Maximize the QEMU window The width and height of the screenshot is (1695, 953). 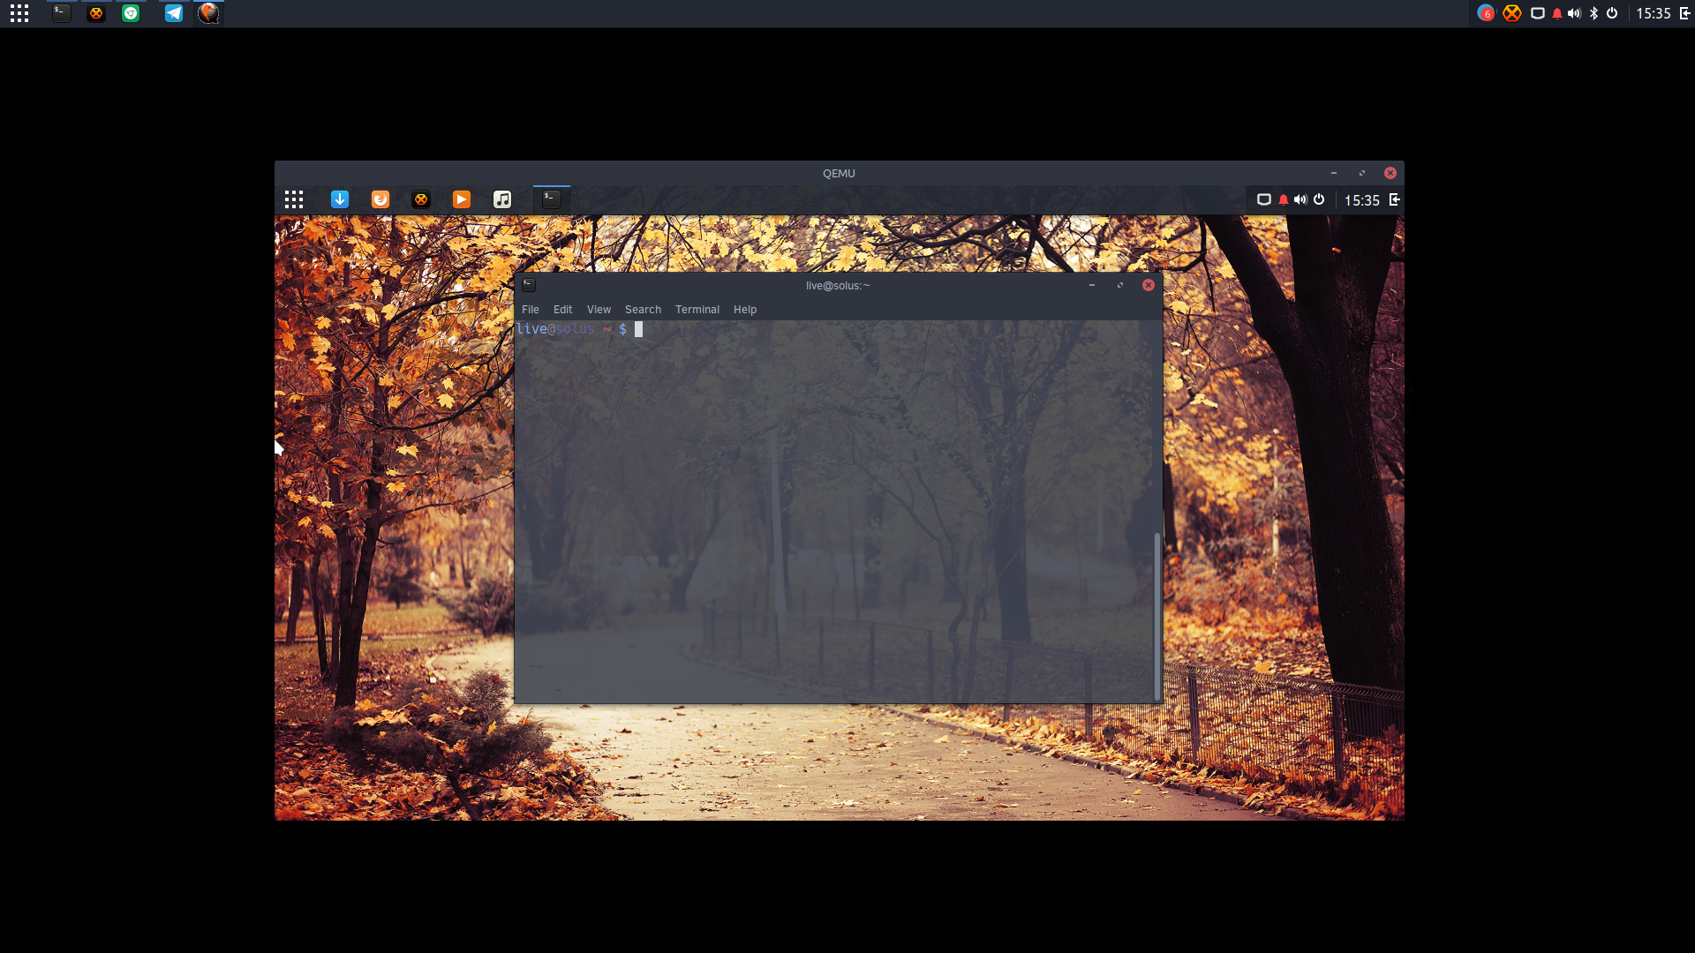point(1362,173)
